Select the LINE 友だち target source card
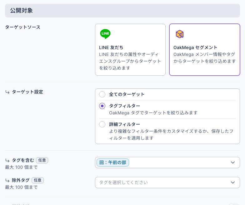This screenshot has height=205, width=245. coord(130,50)
